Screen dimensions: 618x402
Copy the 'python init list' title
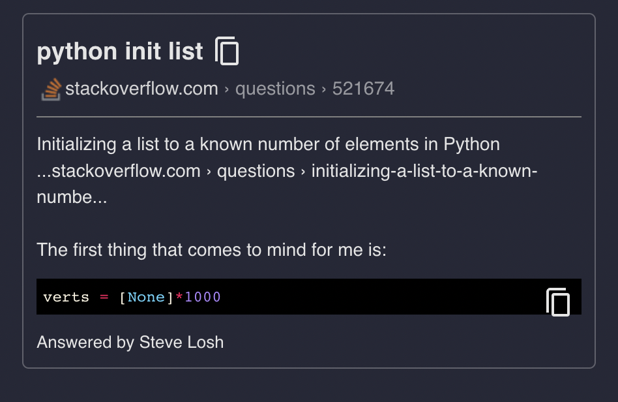[x=227, y=51]
